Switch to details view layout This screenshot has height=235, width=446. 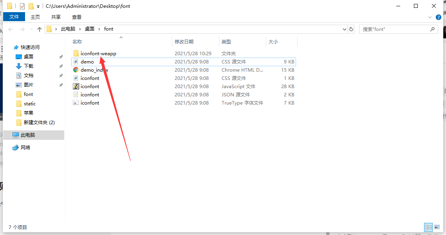click(x=428, y=227)
